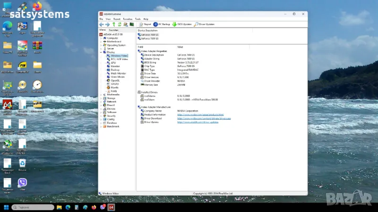Collapse the Display tree node

tap(101, 52)
